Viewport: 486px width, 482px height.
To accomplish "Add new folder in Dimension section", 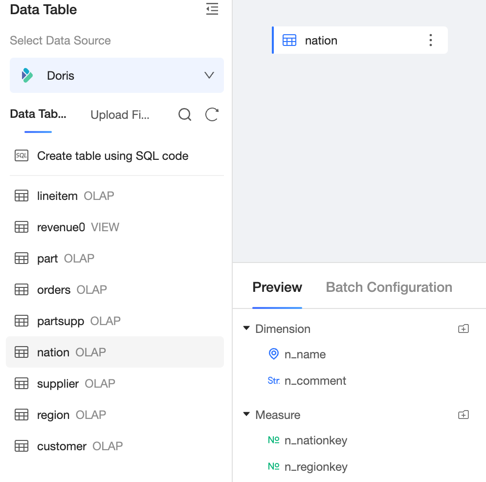I will point(463,329).
